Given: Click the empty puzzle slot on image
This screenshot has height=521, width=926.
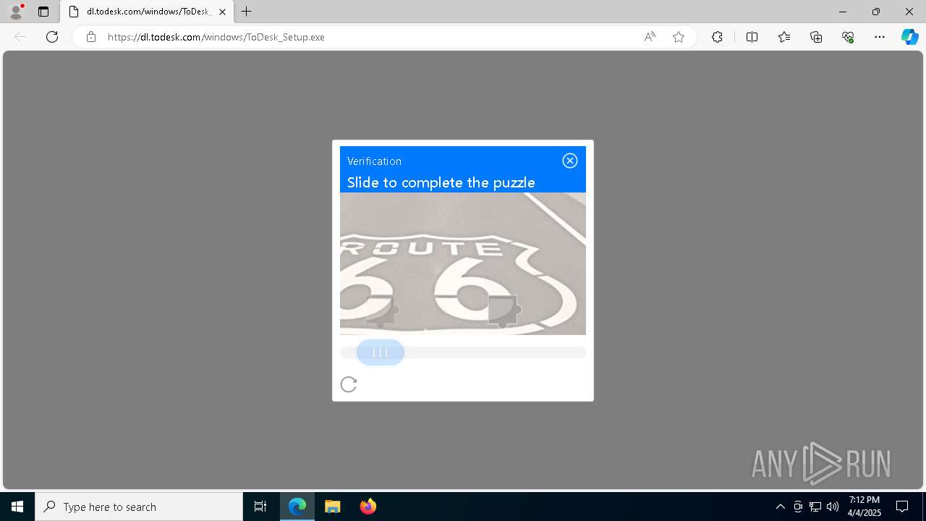Looking at the screenshot, I should pyautogui.click(x=504, y=310).
